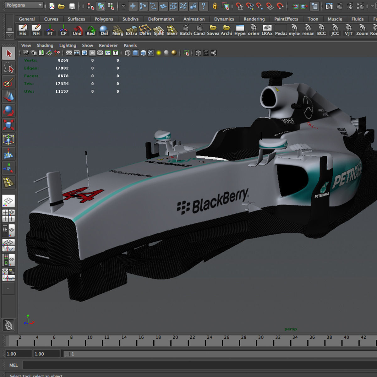Toggle wireframe display in panel toolbar
The image size is (377, 377).
click(x=128, y=53)
